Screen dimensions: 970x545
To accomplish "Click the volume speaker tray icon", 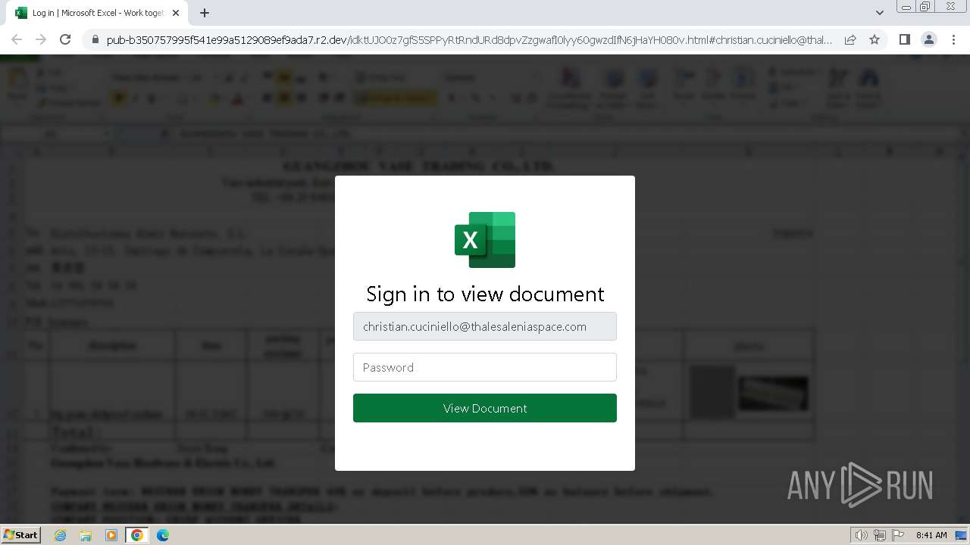I will (862, 535).
